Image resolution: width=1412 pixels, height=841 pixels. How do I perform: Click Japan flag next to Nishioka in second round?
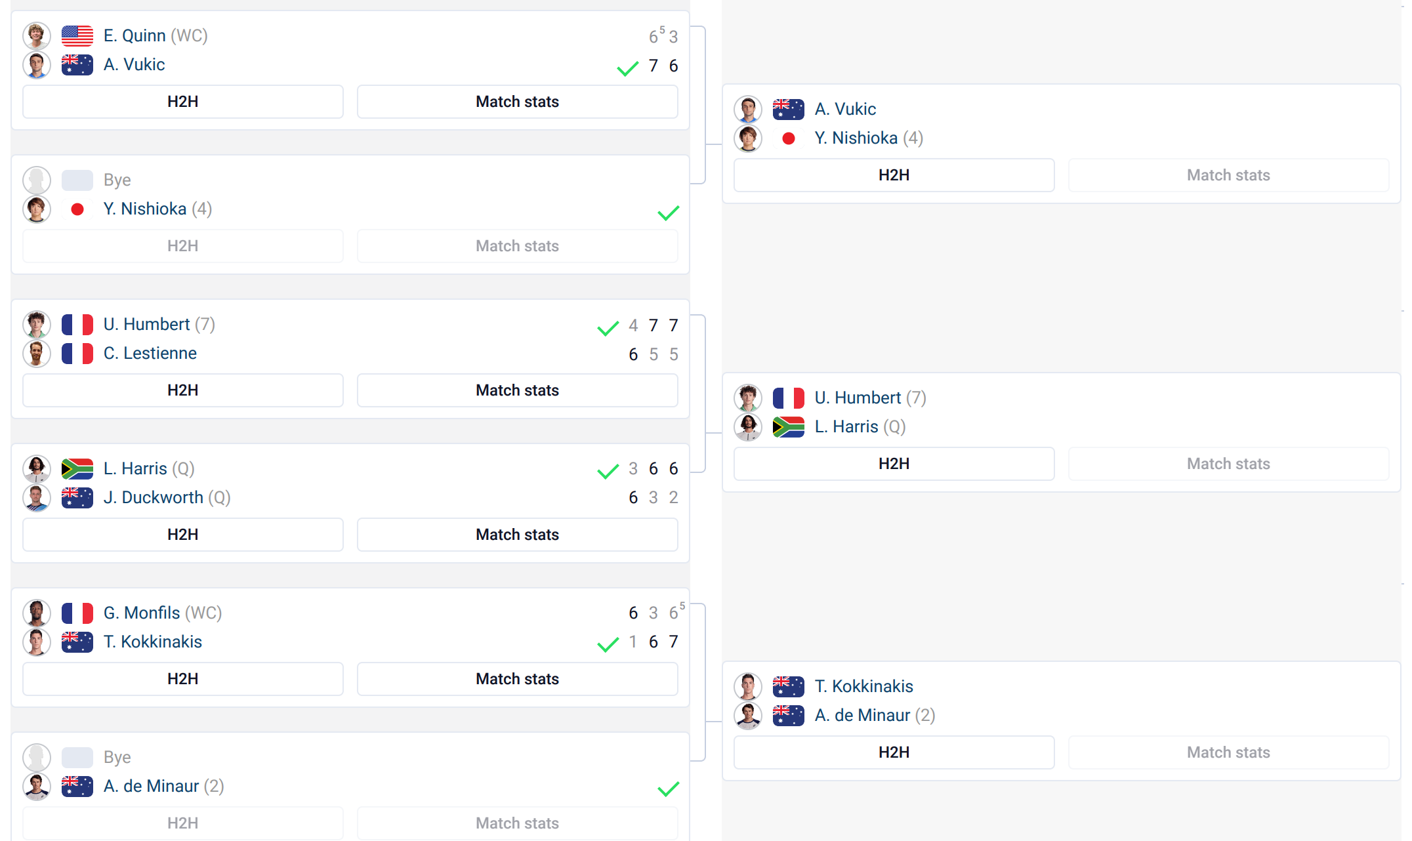click(788, 138)
